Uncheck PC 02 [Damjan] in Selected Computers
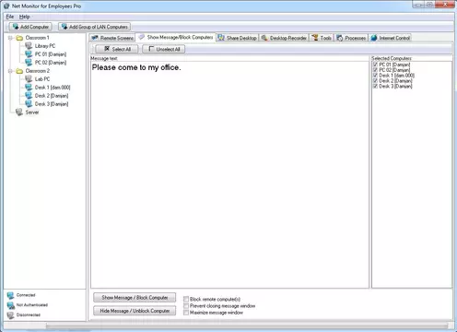 pos(375,70)
